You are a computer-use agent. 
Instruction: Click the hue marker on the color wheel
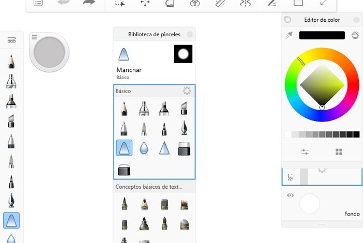click(x=301, y=62)
